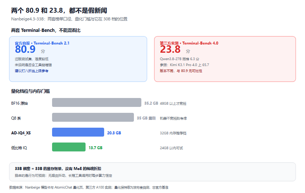The image size is (305, 193).
Task: Click the note '32GB 内存推荐档'
Action: click(x=173, y=133)
